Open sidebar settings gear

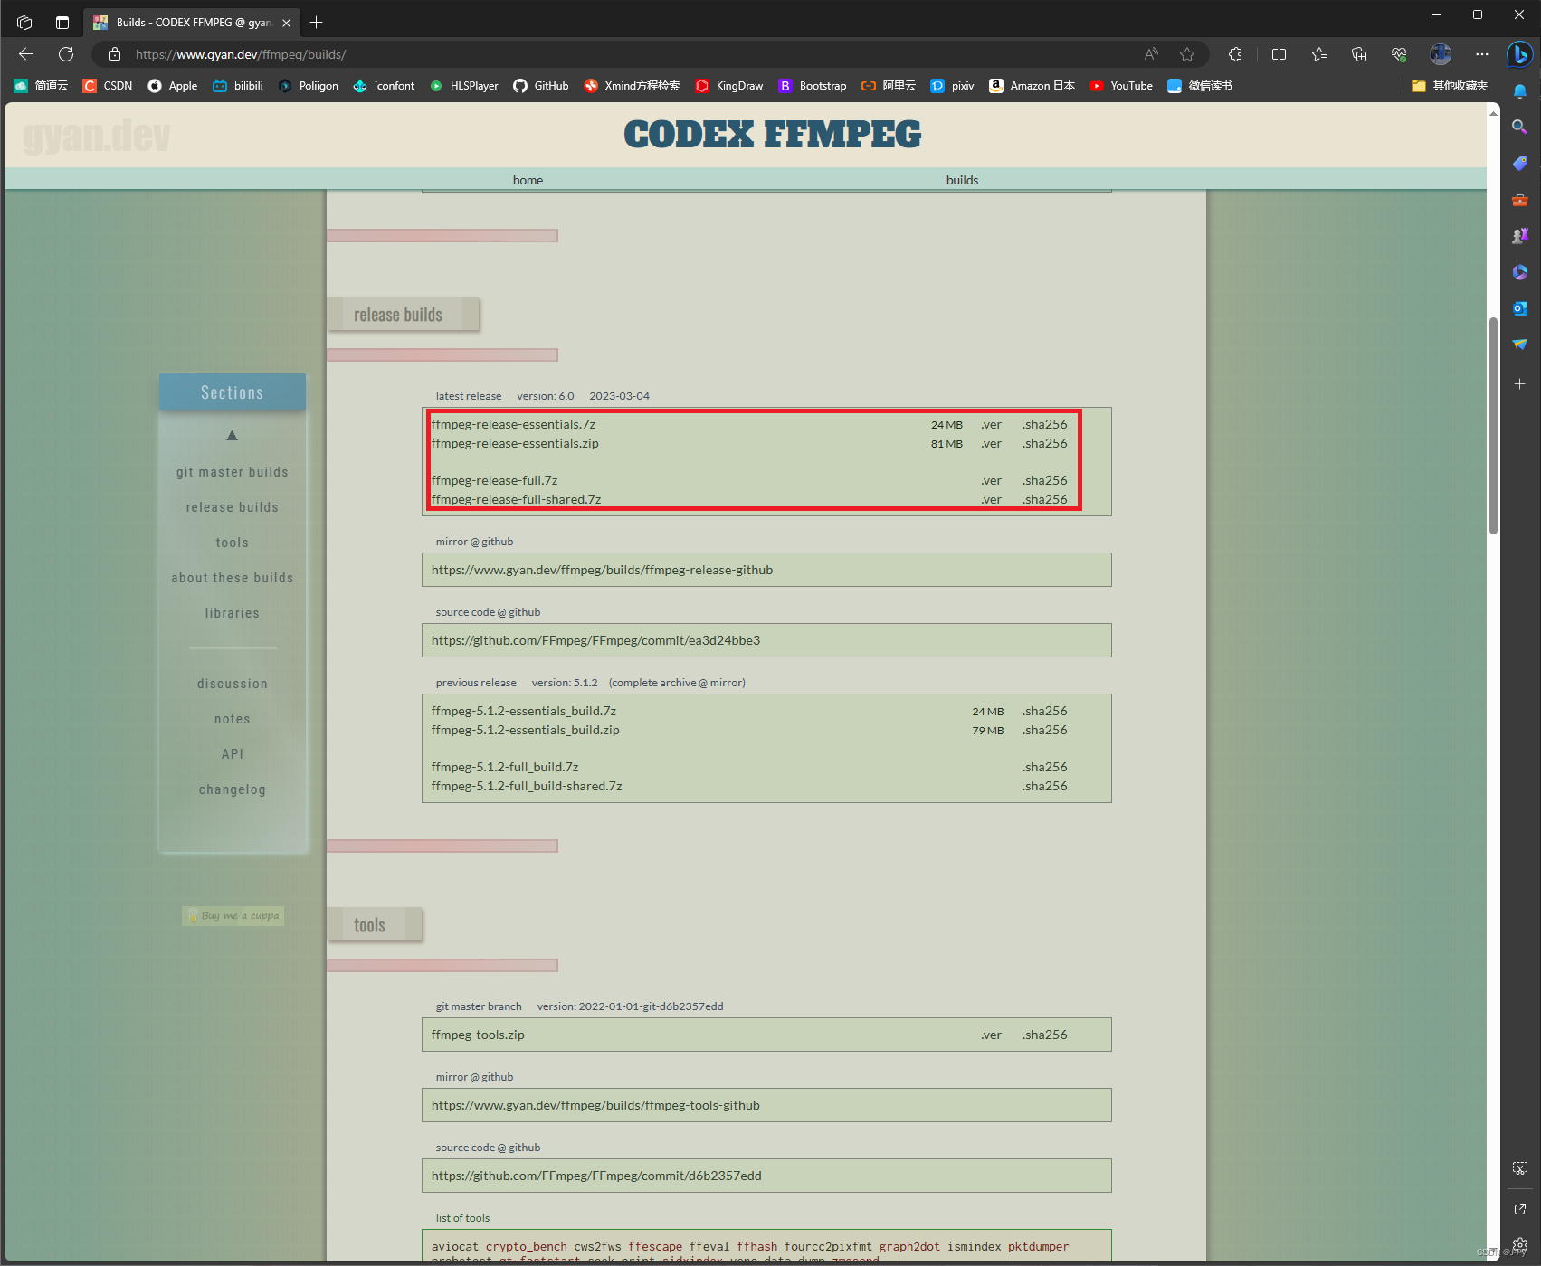[x=1520, y=1245]
